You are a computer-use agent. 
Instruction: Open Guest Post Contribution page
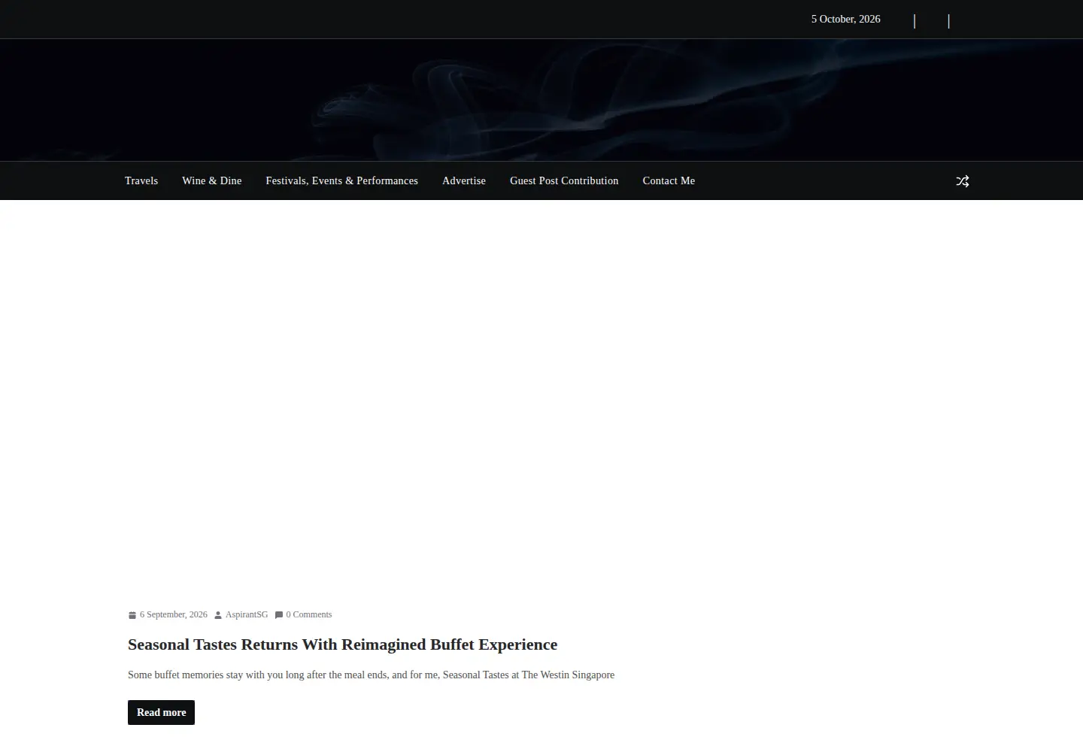564,180
